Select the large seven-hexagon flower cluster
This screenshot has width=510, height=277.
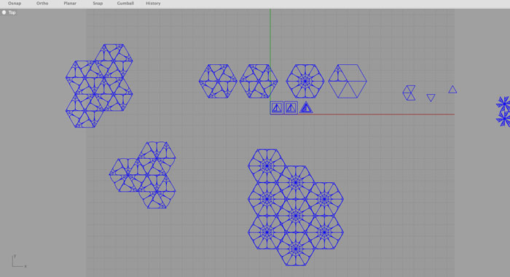tap(296, 207)
